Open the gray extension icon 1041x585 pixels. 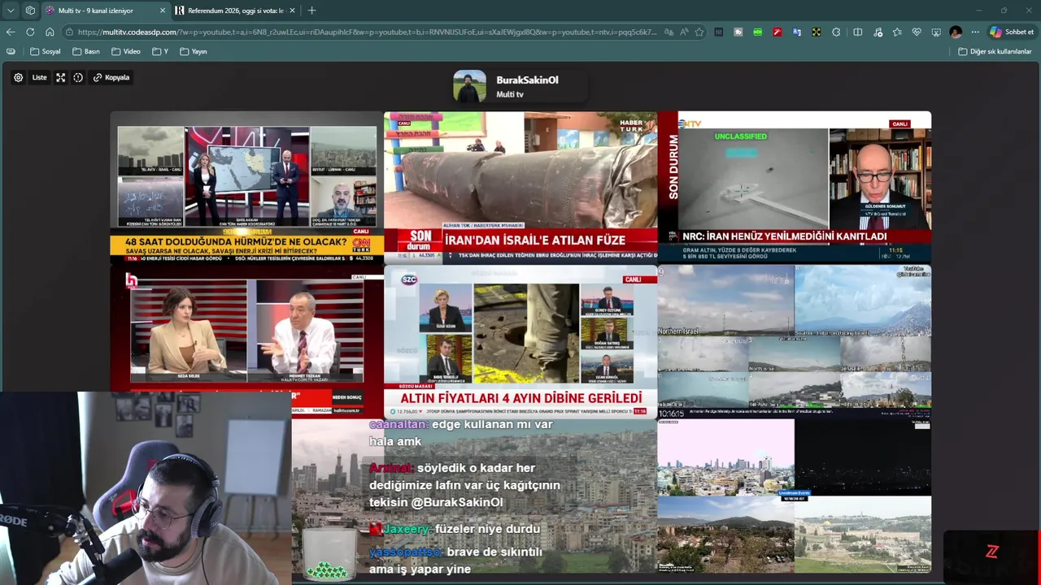(738, 32)
